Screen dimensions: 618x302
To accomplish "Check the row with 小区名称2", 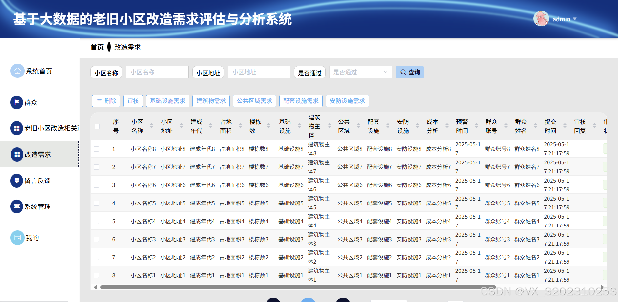I will pyautogui.click(x=96, y=257).
